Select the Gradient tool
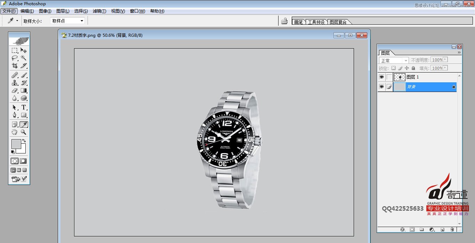475x243 pixels. 24,90
